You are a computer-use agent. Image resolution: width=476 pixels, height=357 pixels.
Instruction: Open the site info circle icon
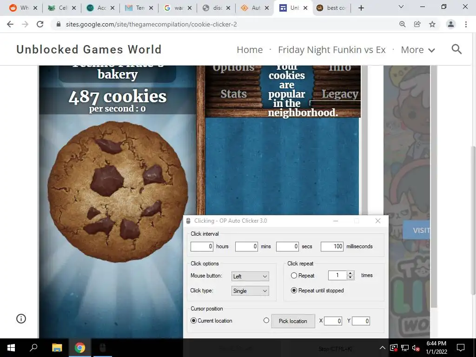click(x=21, y=319)
